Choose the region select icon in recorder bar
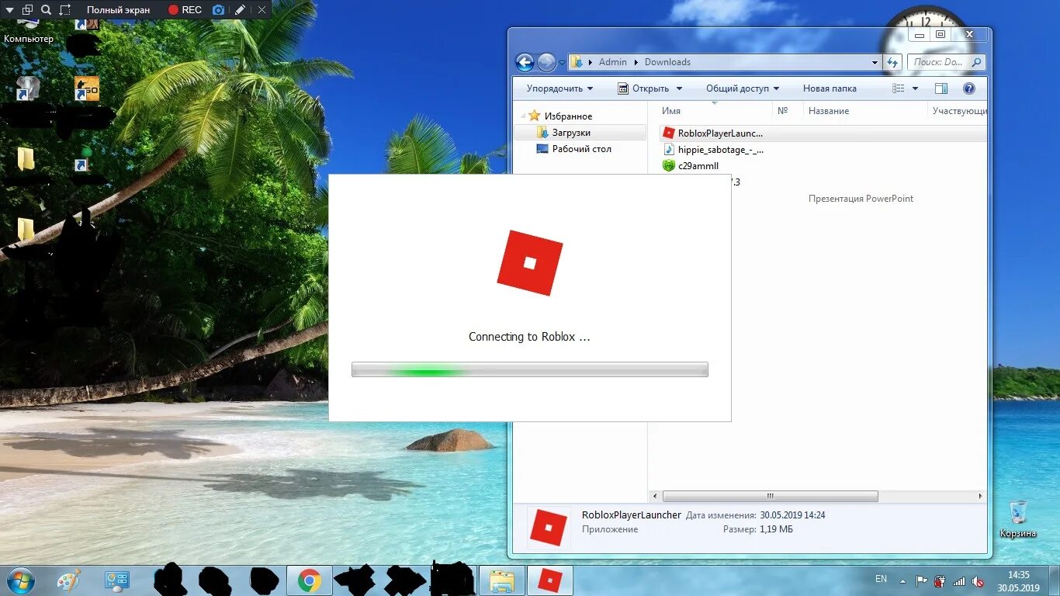Image resolution: width=1060 pixels, height=596 pixels. (x=64, y=10)
